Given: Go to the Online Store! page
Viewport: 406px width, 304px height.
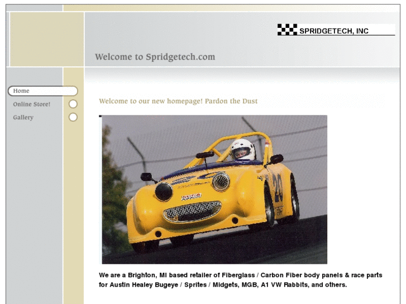Looking at the screenshot, I should [32, 104].
